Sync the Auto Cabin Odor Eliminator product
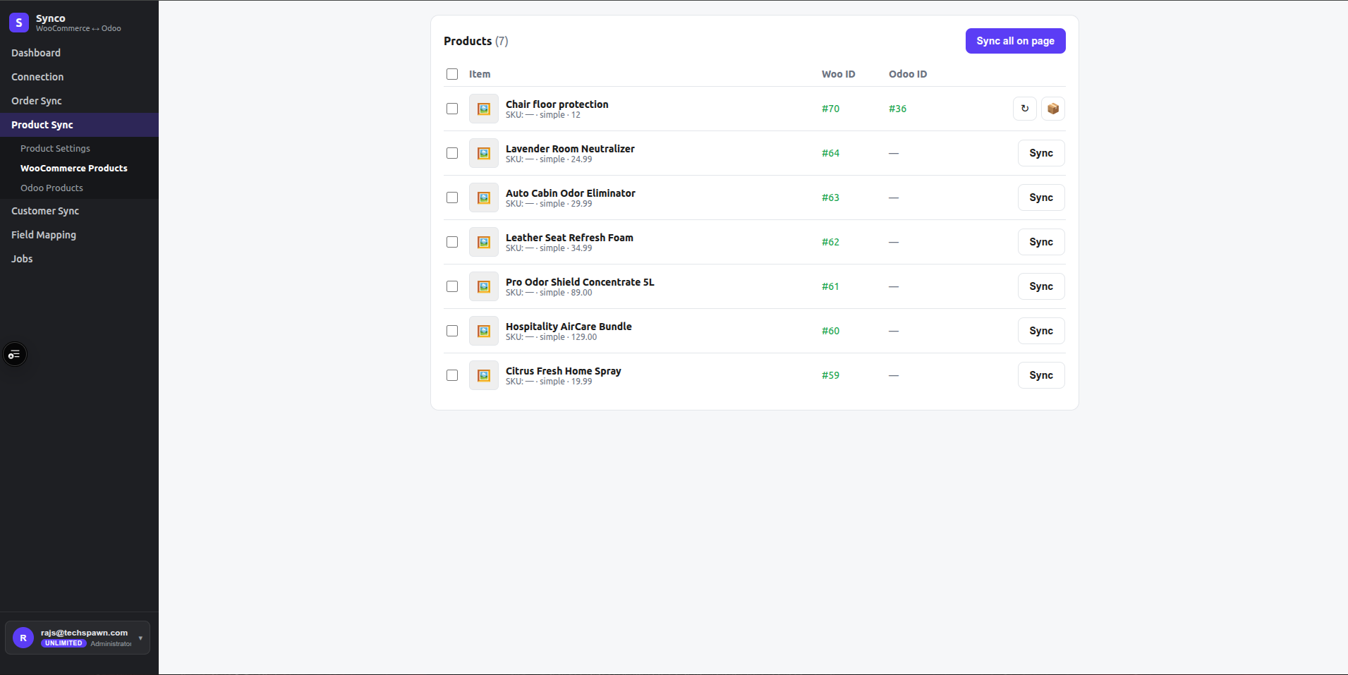The height and width of the screenshot is (675, 1348). [x=1041, y=197]
